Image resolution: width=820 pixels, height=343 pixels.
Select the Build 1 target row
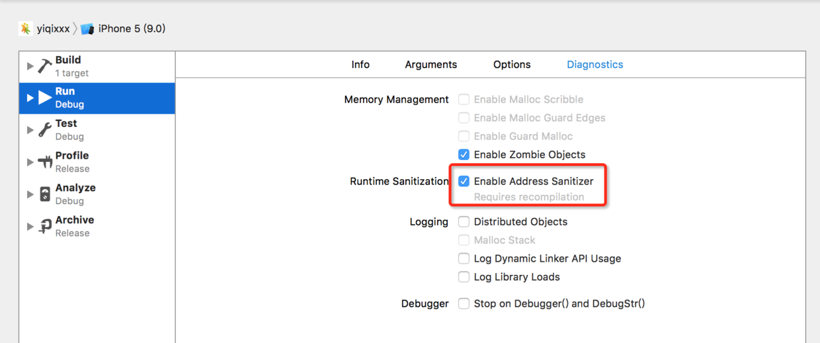coord(97,66)
